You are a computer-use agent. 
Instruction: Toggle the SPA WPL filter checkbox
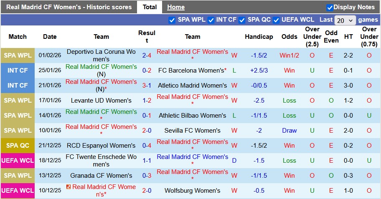click(x=172, y=20)
